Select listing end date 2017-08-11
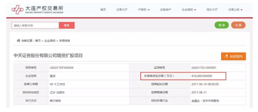Screen dimensions: 258x112 coord(199,92)
